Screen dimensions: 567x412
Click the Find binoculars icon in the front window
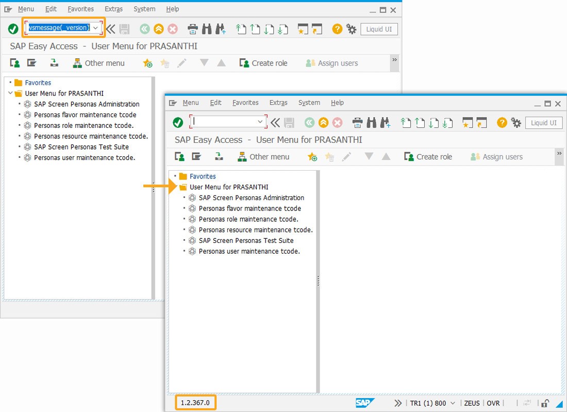coord(371,123)
